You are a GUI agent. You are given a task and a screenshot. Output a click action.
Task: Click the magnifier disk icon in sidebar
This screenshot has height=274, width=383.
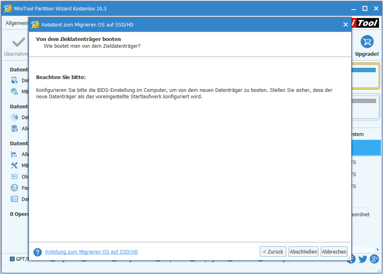click(x=14, y=80)
